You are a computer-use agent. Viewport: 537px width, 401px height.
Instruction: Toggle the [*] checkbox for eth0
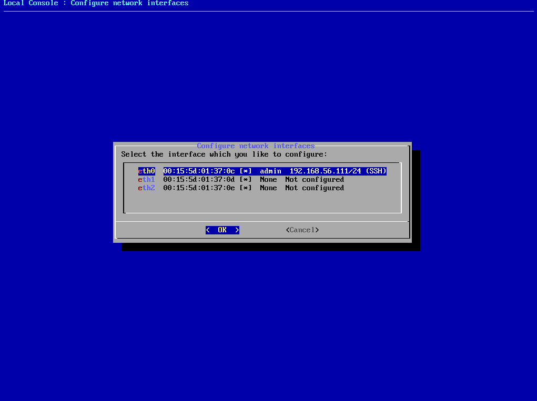[245, 171]
